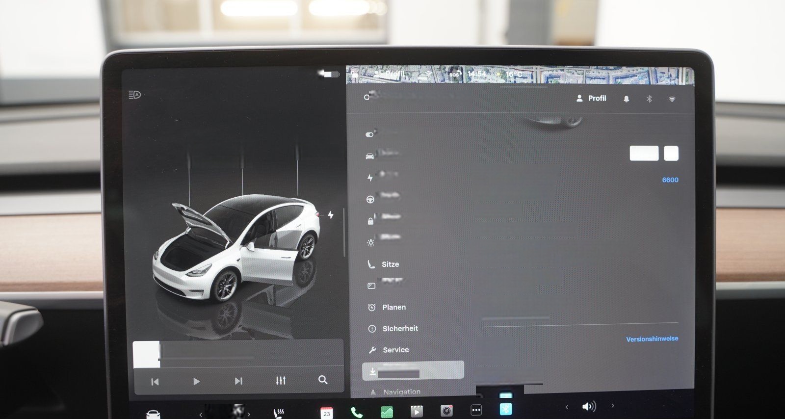Open Bluetooth settings in the settings header
The image size is (785, 419).
pos(649,99)
